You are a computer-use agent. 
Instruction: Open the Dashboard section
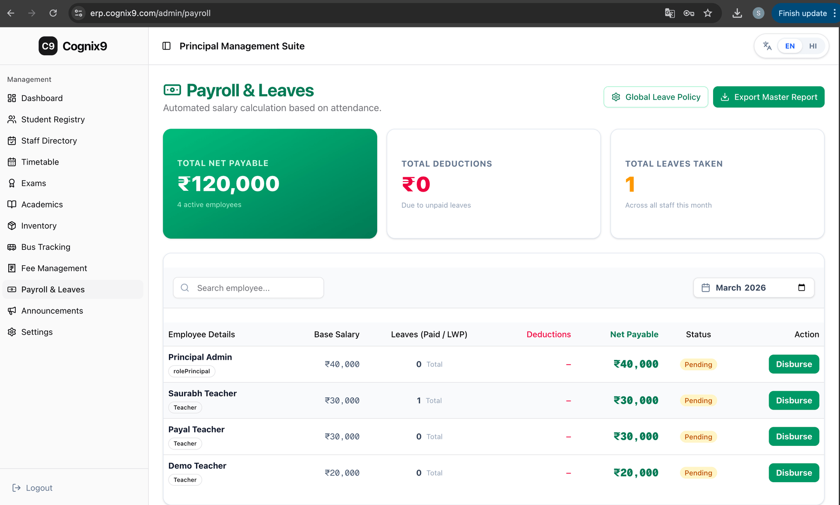(x=42, y=98)
